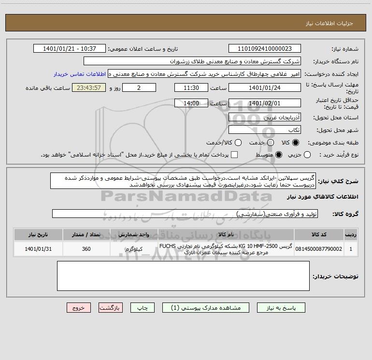Click the need date cell 1401/01/31

38,249
